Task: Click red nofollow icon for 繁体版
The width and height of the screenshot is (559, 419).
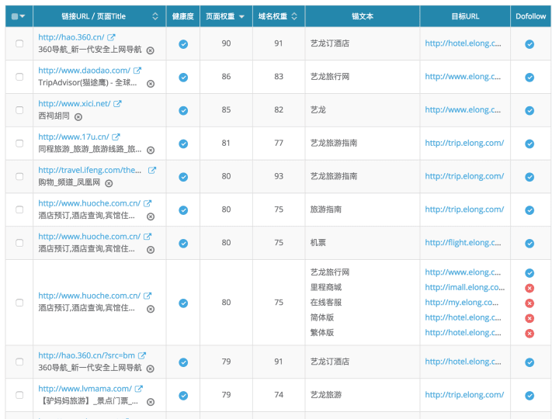Action: 529,334
